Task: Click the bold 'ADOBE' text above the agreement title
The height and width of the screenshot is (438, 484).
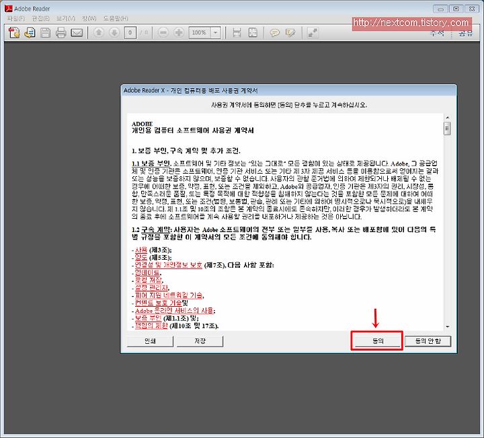Action: point(142,124)
